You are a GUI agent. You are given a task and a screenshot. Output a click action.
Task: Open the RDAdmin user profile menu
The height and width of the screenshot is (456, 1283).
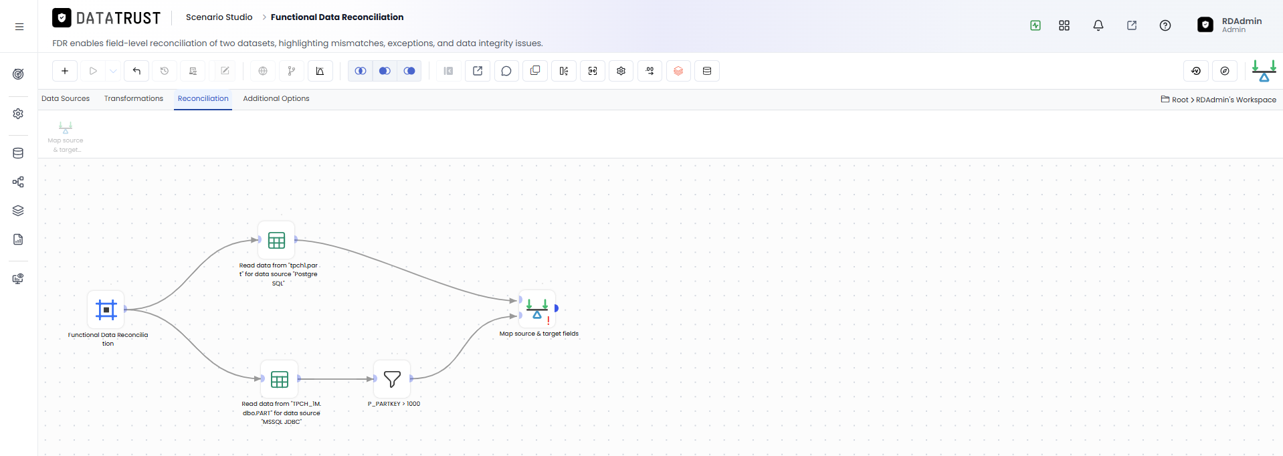point(1229,25)
